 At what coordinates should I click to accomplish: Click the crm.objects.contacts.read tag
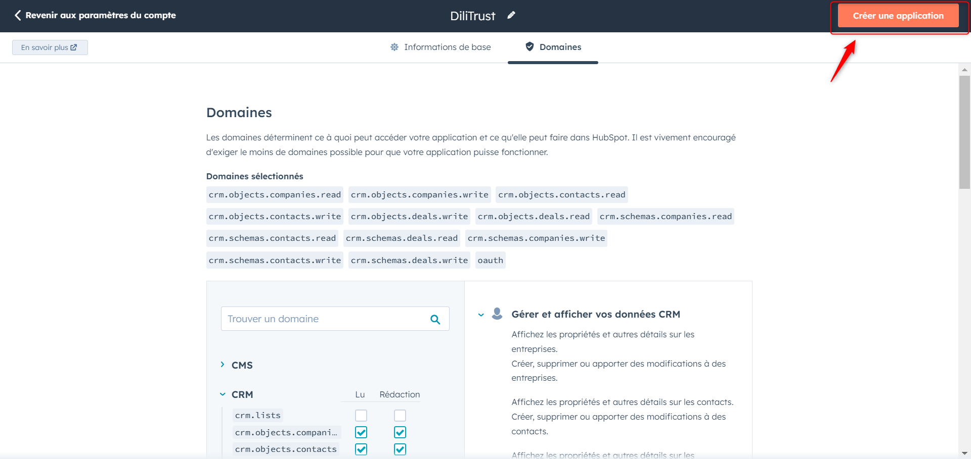pyautogui.click(x=561, y=194)
